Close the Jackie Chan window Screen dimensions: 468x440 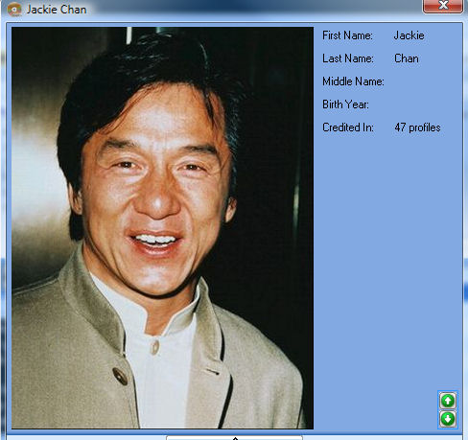[443, 6]
